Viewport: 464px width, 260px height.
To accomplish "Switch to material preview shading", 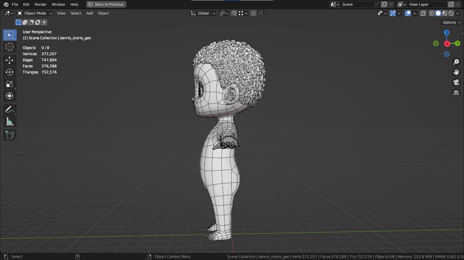I will (445, 13).
